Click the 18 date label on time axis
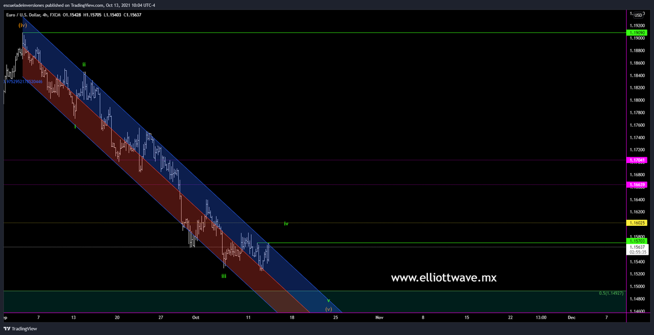Image resolution: width=654 pixels, height=335 pixels. tap(292, 316)
